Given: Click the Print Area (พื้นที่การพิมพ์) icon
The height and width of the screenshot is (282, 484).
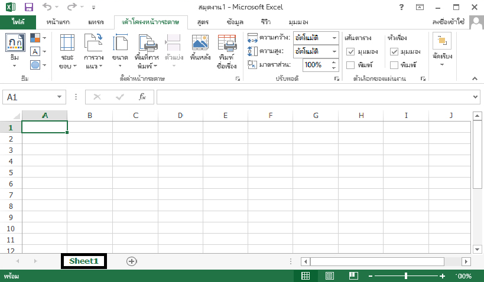Looking at the screenshot, I should coord(148,44).
